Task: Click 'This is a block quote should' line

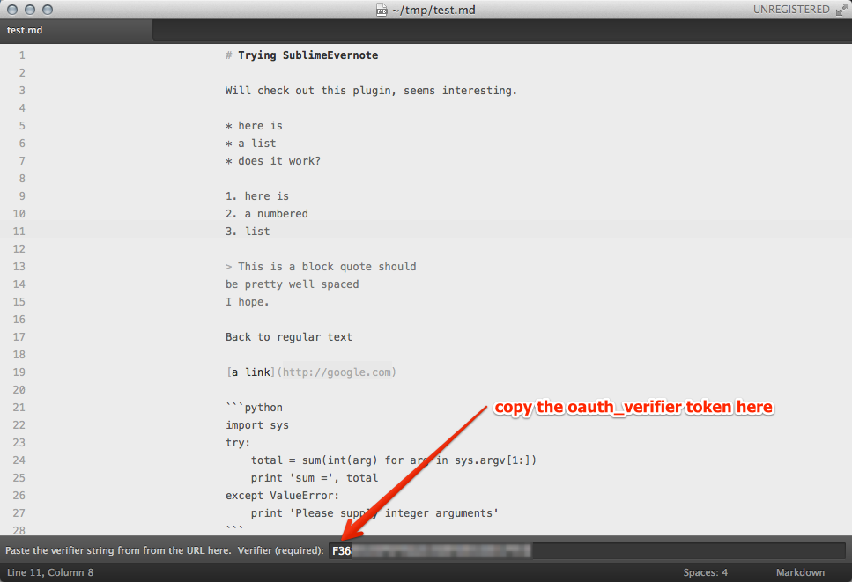Action: click(x=321, y=267)
